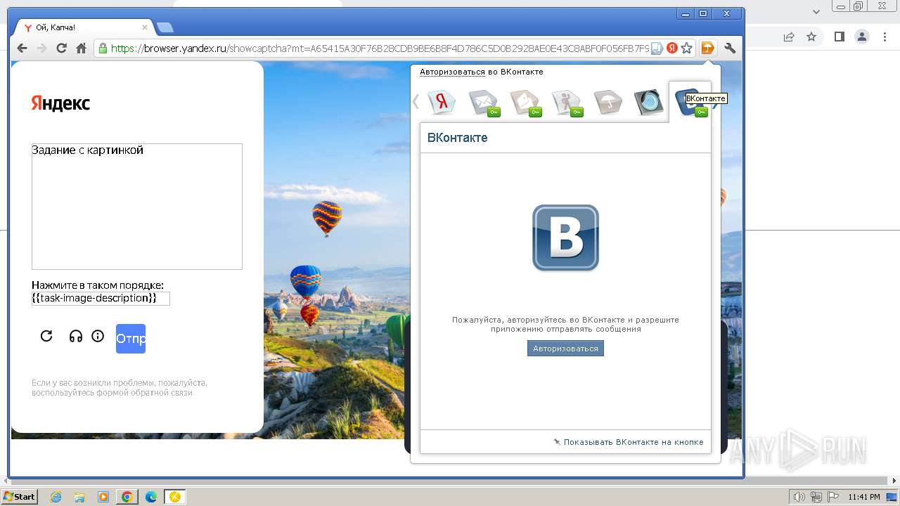Screen dimensions: 900x506
Task: Go back using the browser back arrow
Action: [x=22, y=48]
